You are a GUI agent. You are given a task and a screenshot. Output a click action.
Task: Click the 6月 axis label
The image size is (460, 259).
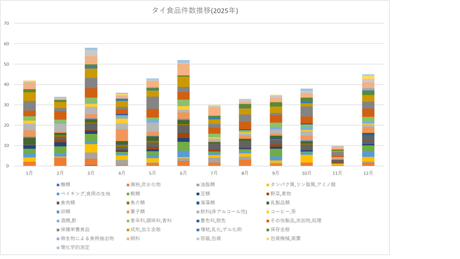[183, 173]
